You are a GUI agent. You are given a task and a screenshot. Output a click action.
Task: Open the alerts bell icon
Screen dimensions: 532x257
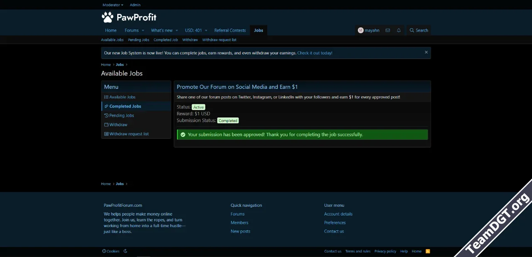pyautogui.click(x=399, y=30)
